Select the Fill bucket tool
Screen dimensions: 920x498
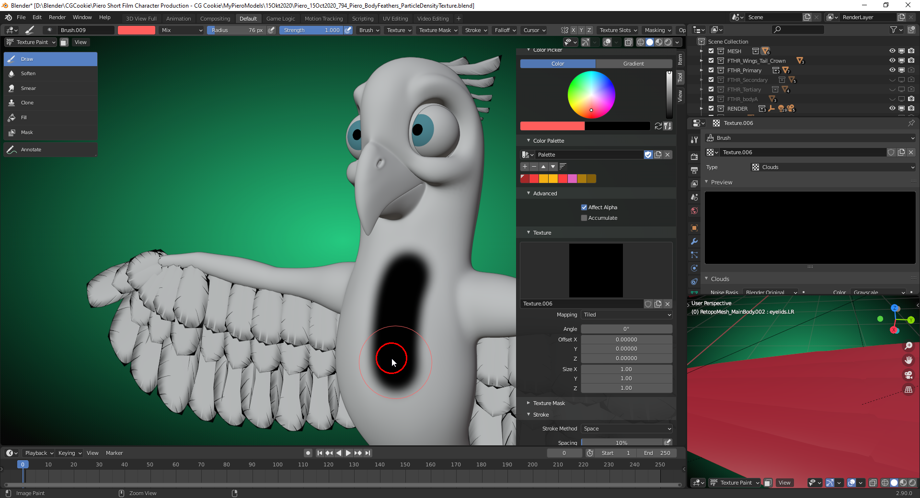[50, 117]
